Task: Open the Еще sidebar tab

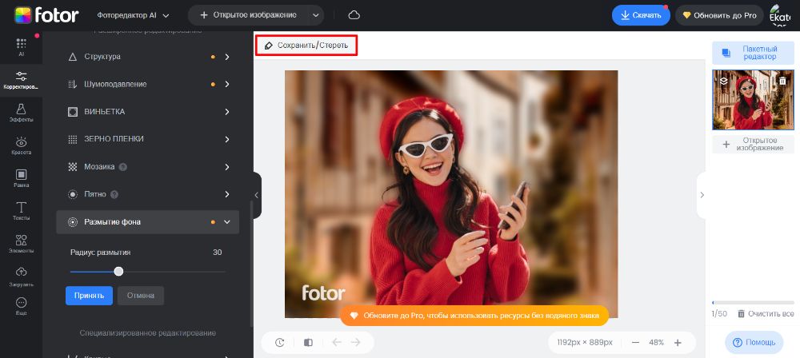Action: coord(21,307)
